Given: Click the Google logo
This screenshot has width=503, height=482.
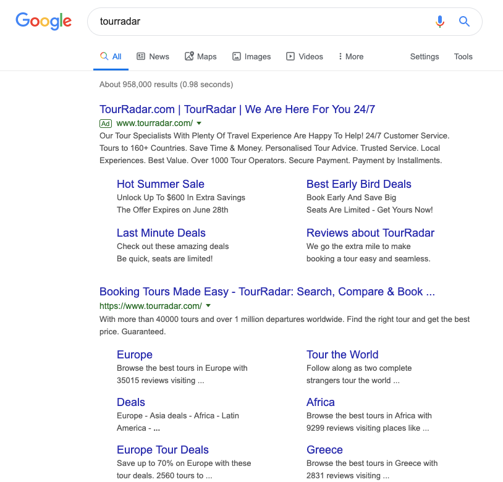Looking at the screenshot, I should tap(44, 21).
